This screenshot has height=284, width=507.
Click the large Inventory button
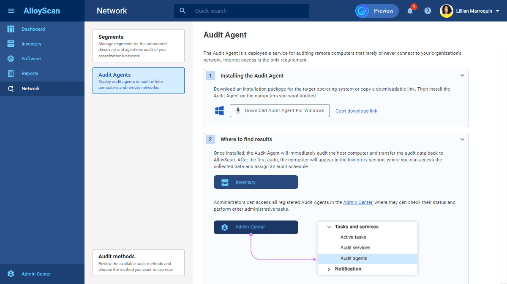(x=256, y=182)
